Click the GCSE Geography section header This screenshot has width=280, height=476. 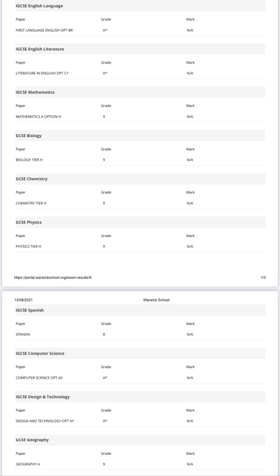[32, 440]
